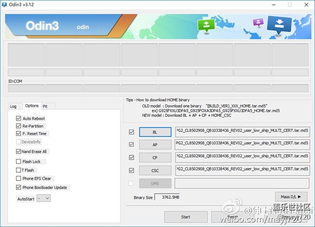
Task: Click the BL file path field
Action: [x=242, y=132]
